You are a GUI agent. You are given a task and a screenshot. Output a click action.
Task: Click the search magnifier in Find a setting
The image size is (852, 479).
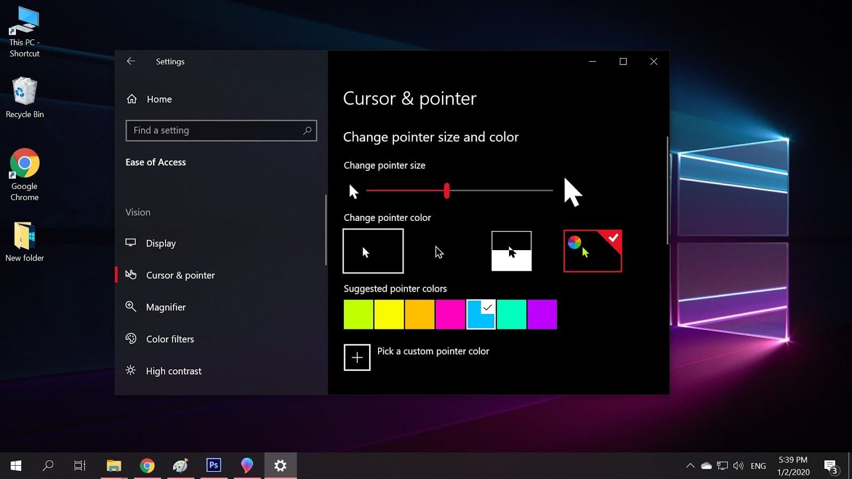[307, 130]
